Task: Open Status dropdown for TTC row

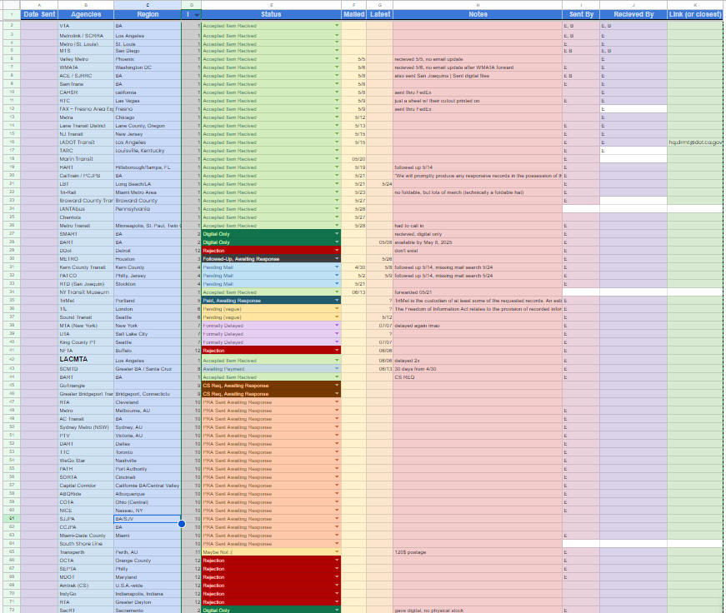Action: pyautogui.click(x=337, y=452)
